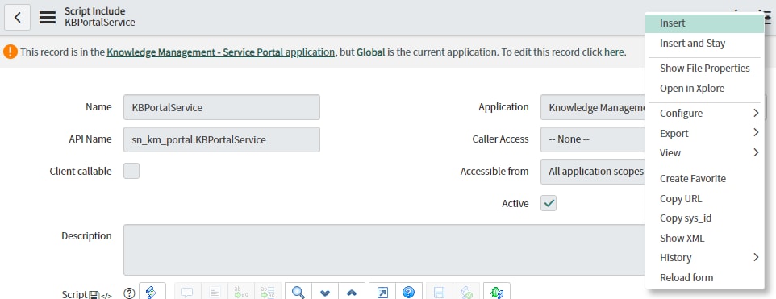Click save icon beside Script label

coord(94,295)
